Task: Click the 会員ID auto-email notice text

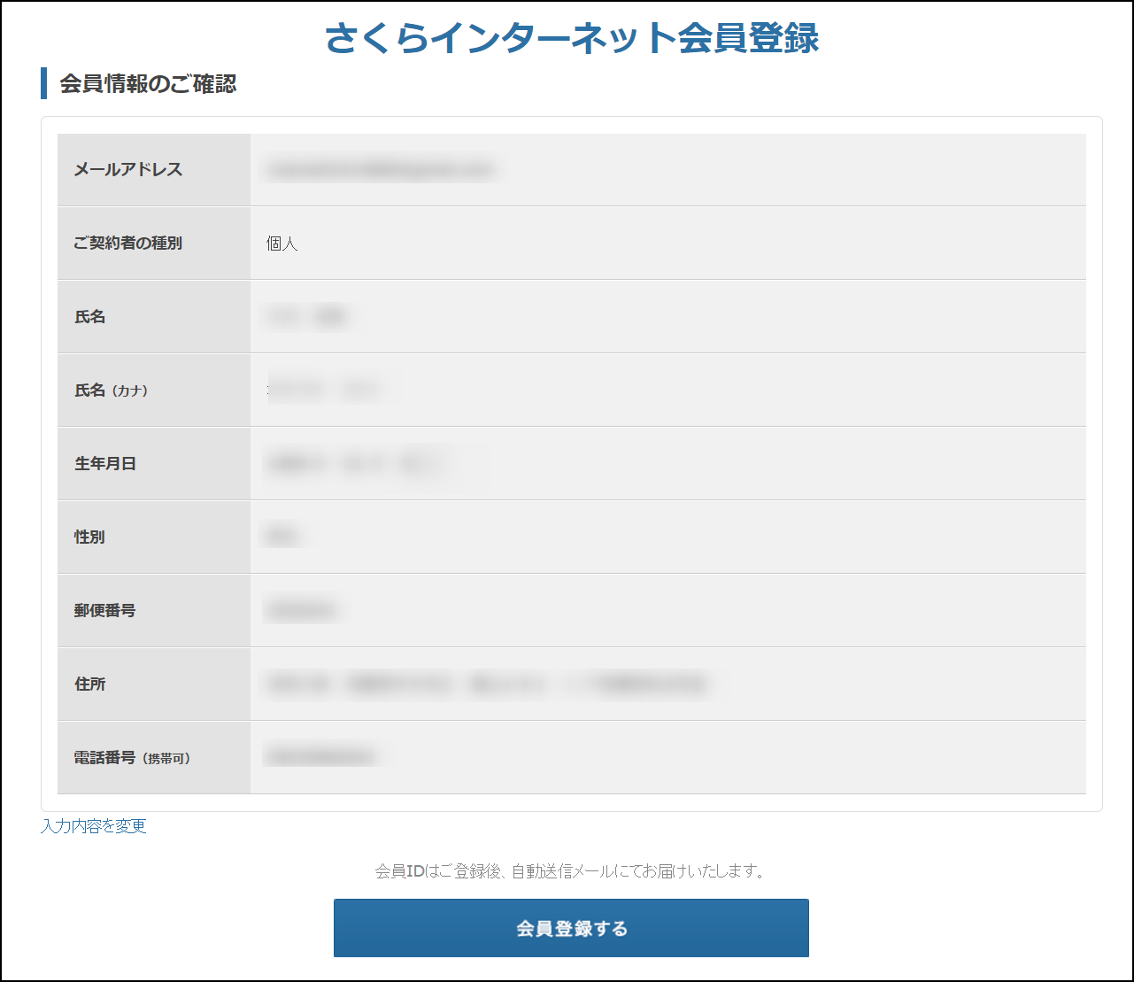Action: [x=571, y=871]
